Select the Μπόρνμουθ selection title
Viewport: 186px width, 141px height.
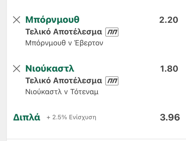(x=52, y=20)
